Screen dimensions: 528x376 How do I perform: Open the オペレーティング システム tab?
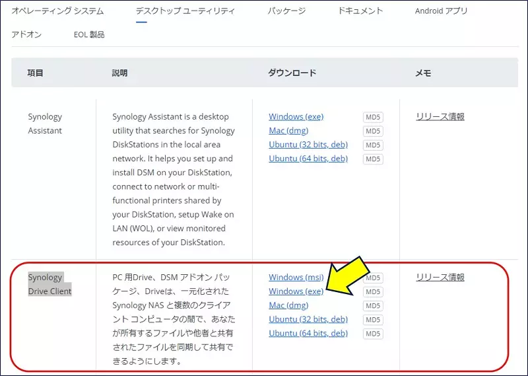coord(57,11)
